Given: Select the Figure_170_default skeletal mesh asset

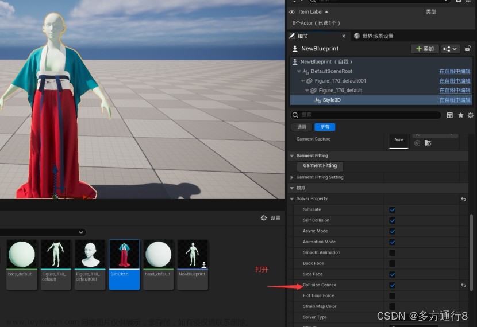Looking at the screenshot, I should (x=56, y=264).
